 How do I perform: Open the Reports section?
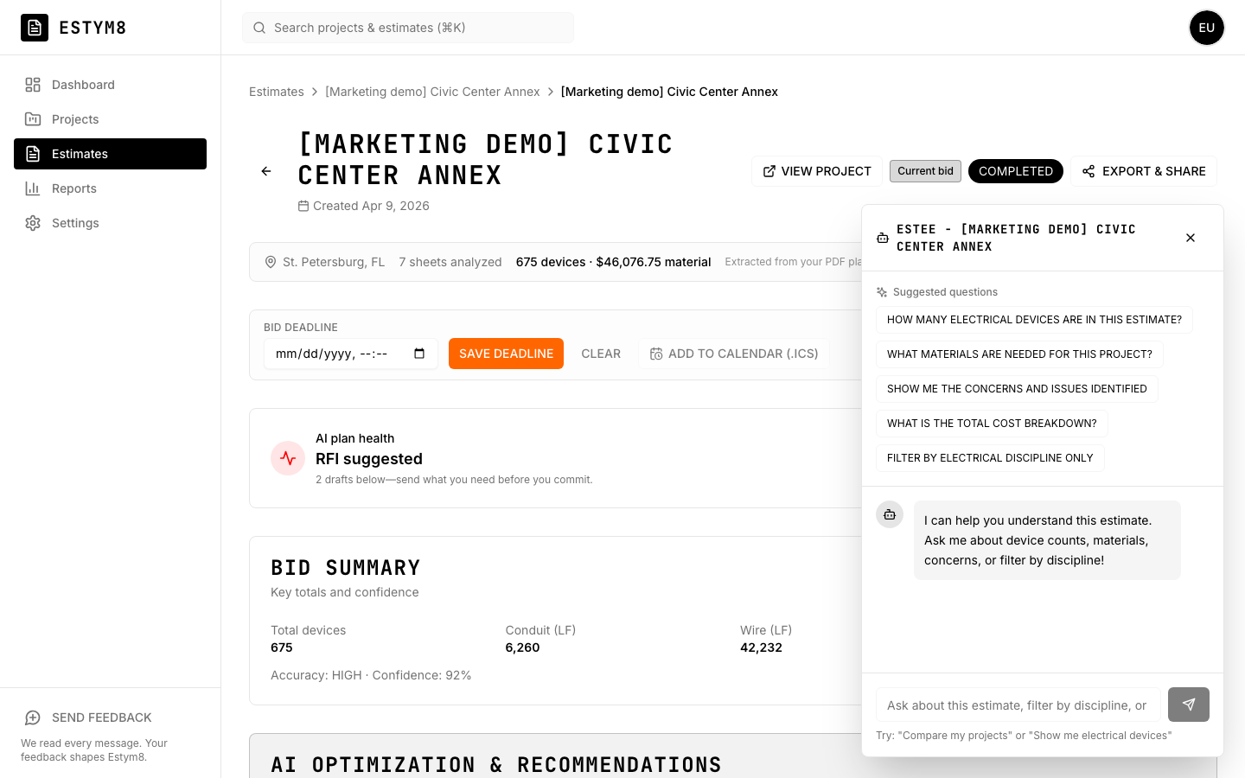pos(74,188)
